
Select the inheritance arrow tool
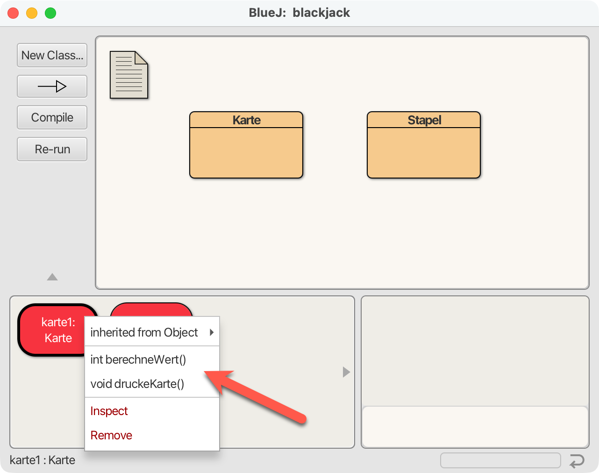[x=52, y=86]
